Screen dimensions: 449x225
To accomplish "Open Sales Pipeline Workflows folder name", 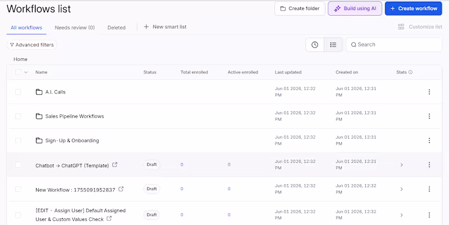I will [x=75, y=116].
